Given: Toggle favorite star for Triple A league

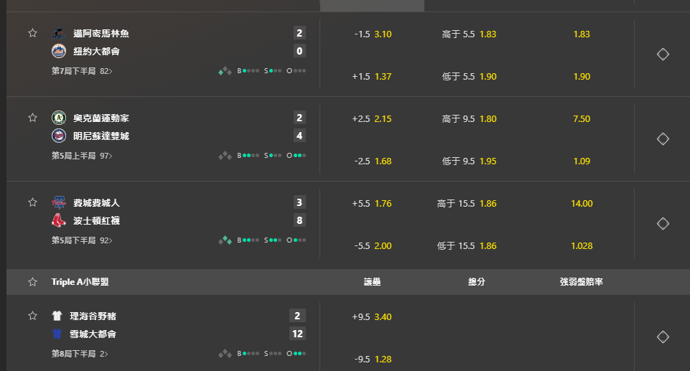Looking at the screenshot, I should point(32,282).
